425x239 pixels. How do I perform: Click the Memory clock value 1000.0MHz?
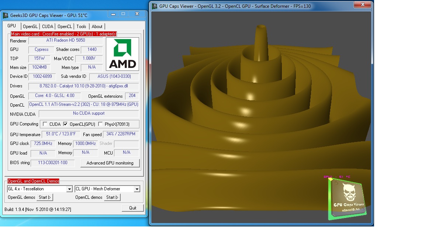tap(86, 143)
